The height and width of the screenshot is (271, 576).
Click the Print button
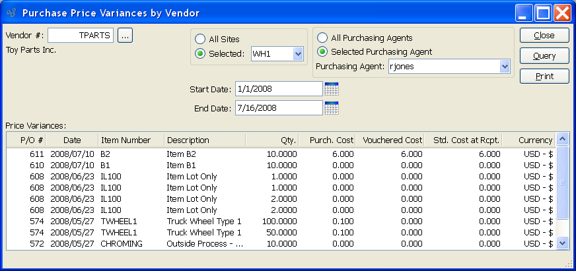coord(544,76)
